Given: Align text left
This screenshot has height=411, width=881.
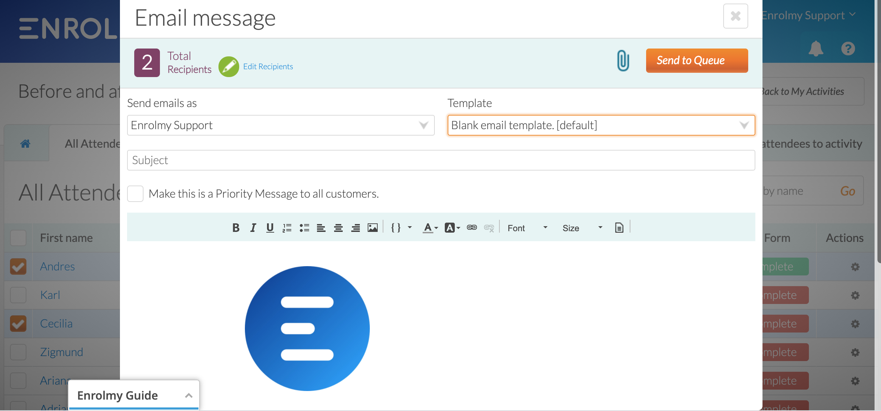Looking at the screenshot, I should point(321,228).
